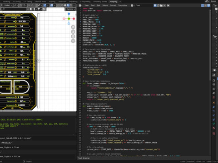Select rendered viewport shading mode
This screenshot has height=163, width=218.
pos(71,5)
